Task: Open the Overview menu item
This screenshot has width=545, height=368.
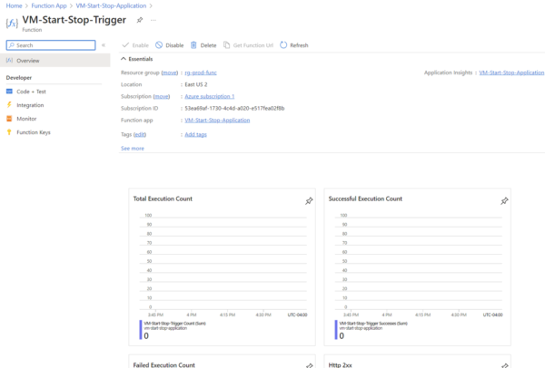Action: pyautogui.click(x=54, y=61)
